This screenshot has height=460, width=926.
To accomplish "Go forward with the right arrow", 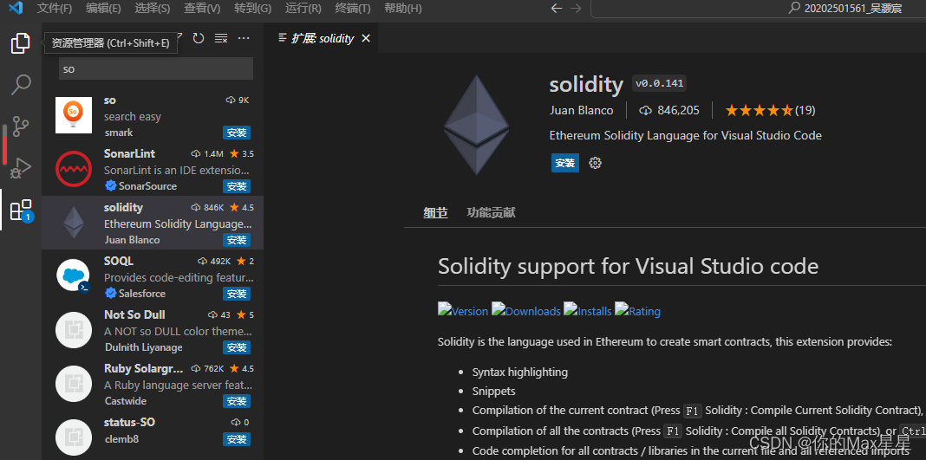I will click(x=576, y=9).
